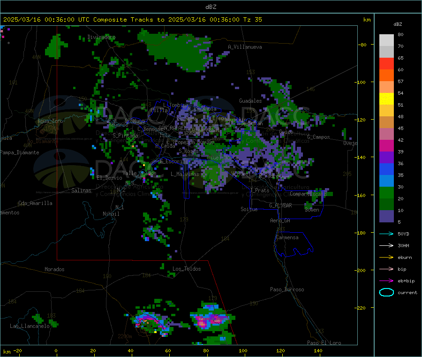Click the Los_Toldos map label
Viewport: 422px width, 357px height.
pos(187,269)
